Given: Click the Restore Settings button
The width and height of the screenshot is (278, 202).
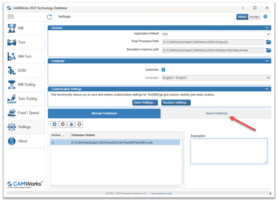Looking at the screenshot, I should [x=176, y=103].
